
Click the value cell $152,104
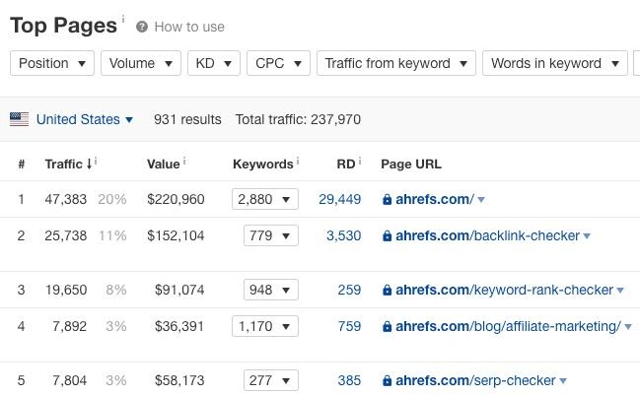pos(176,235)
